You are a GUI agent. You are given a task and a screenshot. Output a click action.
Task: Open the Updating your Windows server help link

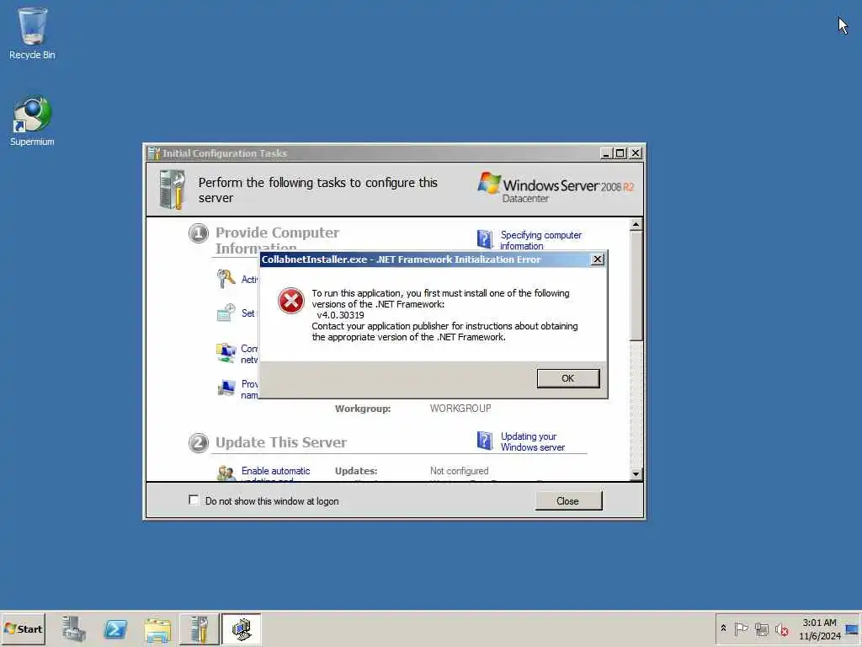(x=532, y=441)
